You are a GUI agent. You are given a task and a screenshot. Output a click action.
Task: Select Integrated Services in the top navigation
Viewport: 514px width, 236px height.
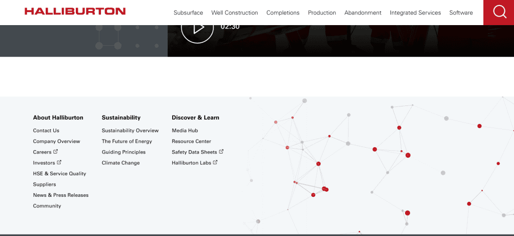(415, 13)
